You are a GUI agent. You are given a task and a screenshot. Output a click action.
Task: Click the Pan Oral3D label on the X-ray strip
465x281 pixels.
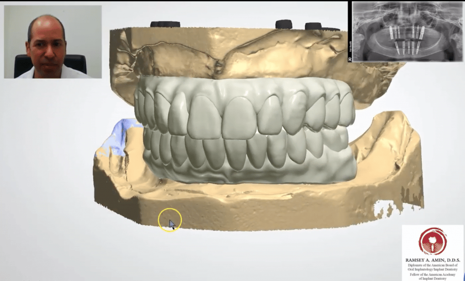coord(350,45)
